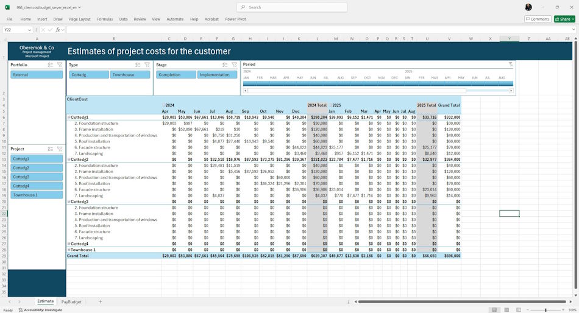Switch to Normal view
579x313 pixels.
(494, 310)
